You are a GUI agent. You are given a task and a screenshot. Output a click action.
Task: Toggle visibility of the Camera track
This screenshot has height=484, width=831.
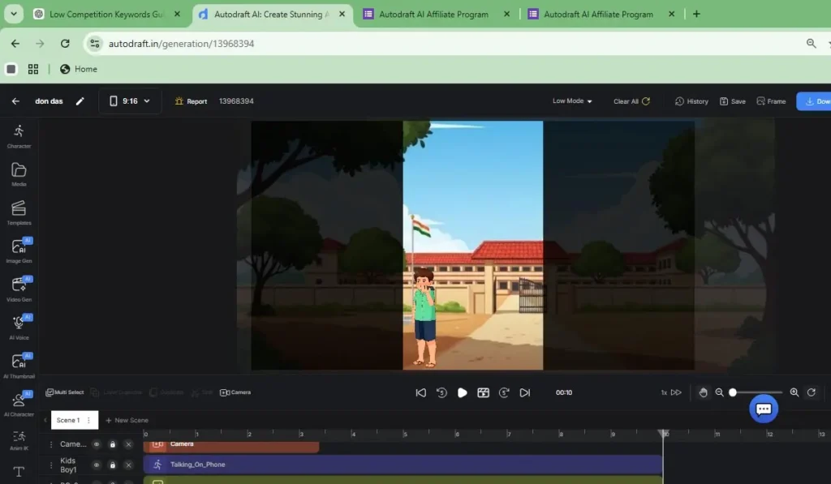point(96,444)
